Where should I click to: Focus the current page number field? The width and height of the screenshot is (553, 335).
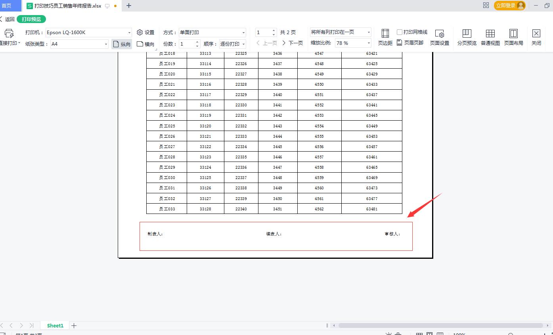(263, 32)
